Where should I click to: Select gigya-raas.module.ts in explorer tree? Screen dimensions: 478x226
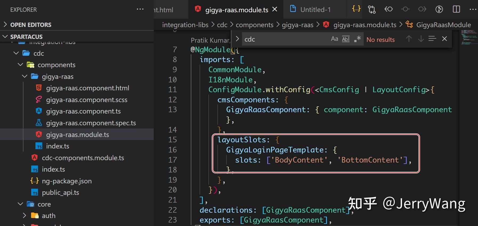(x=77, y=135)
